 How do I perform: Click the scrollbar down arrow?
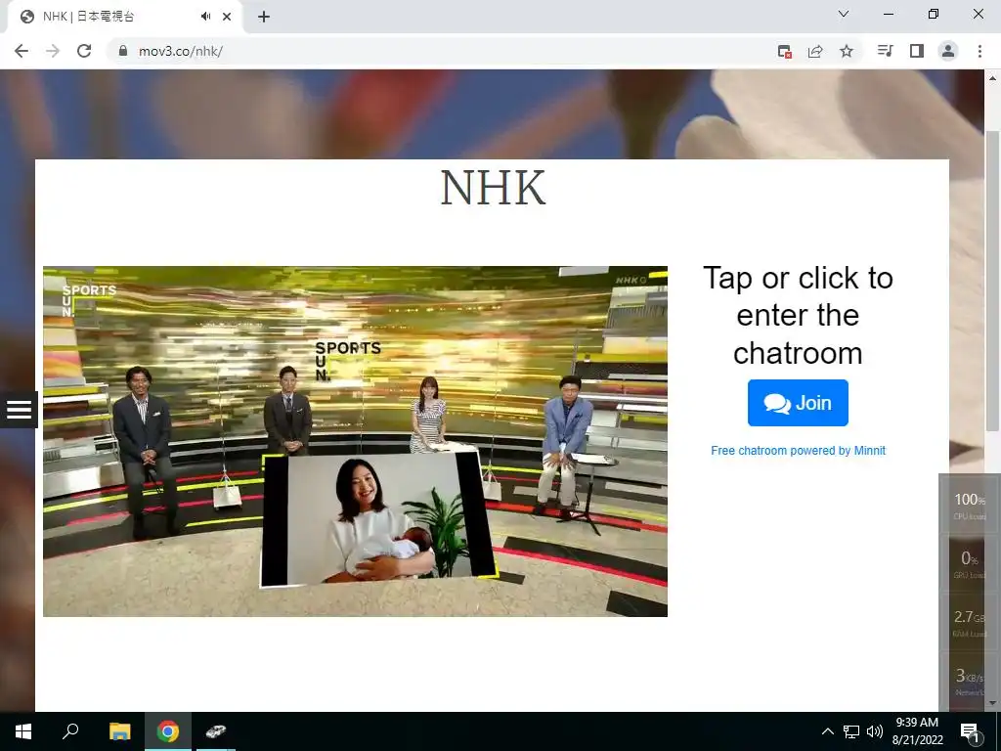tap(992, 703)
